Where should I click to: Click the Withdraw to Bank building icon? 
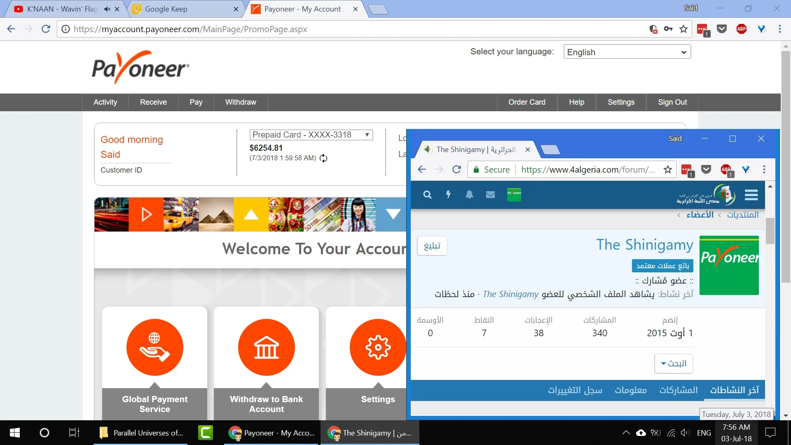point(266,347)
